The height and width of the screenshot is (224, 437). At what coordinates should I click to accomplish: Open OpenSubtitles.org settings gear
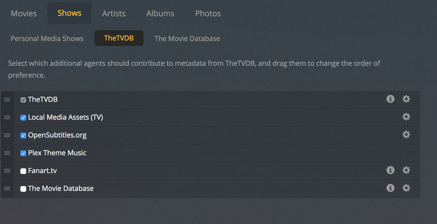coord(406,135)
